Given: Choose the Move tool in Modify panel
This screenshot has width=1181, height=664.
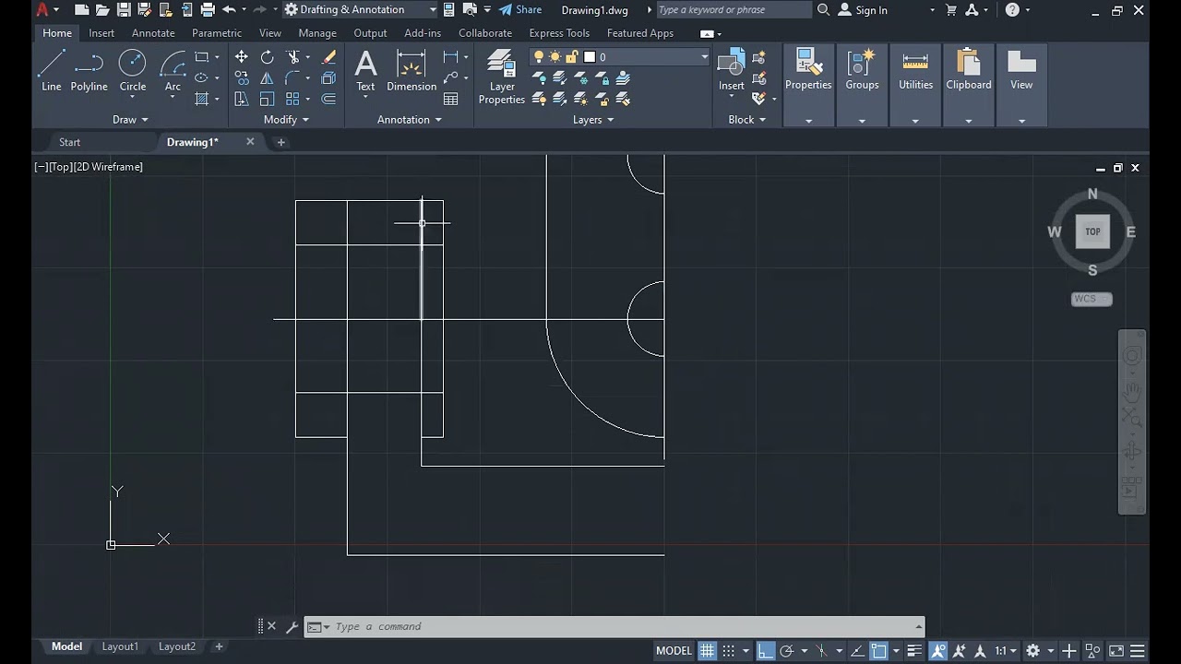Looking at the screenshot, I should (241, 57).
